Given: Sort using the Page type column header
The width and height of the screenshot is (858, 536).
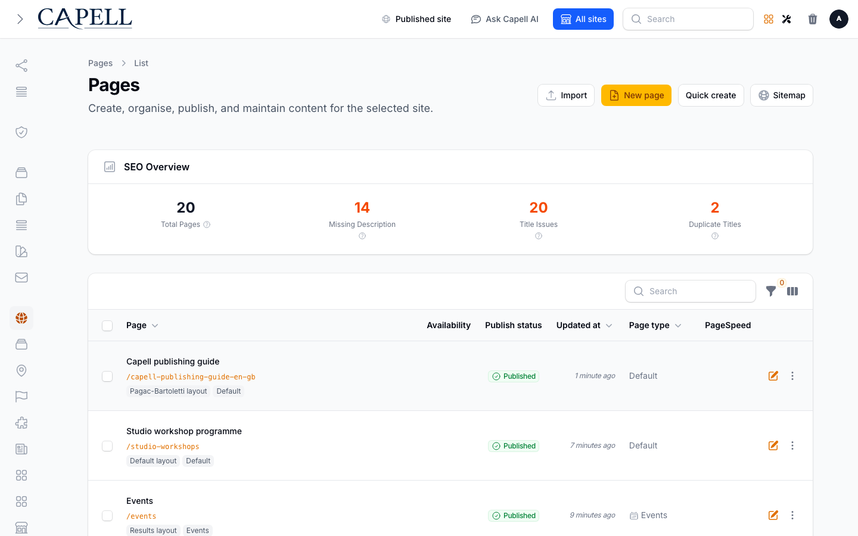Looking at the screenshot, I should 655,325.
